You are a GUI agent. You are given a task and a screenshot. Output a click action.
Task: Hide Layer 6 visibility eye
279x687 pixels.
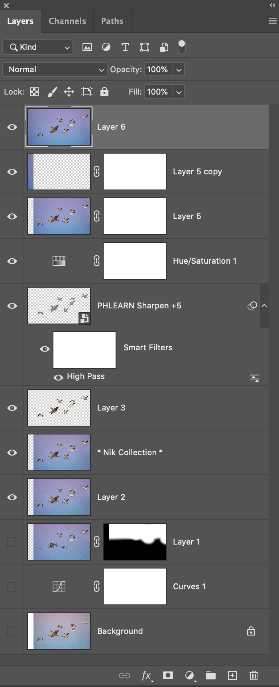coord(12,127)
